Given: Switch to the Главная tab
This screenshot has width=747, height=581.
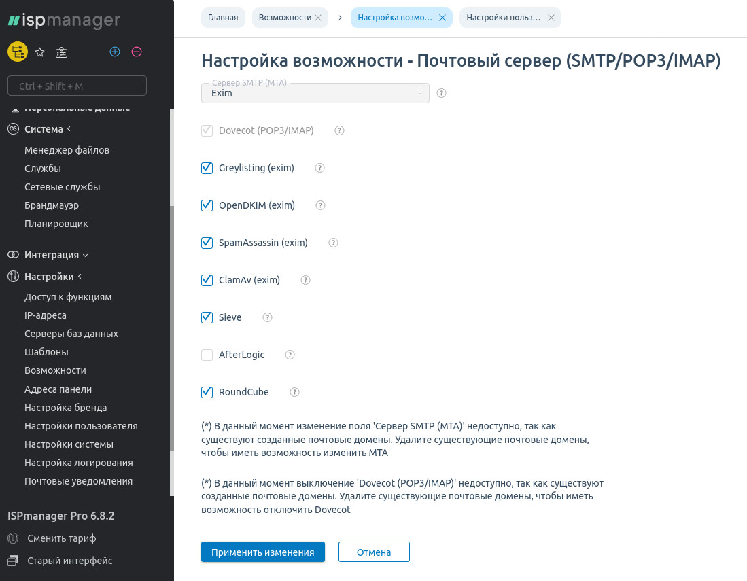Looking at the screenshot, I should pyautogui.click(x=224, y=18).
